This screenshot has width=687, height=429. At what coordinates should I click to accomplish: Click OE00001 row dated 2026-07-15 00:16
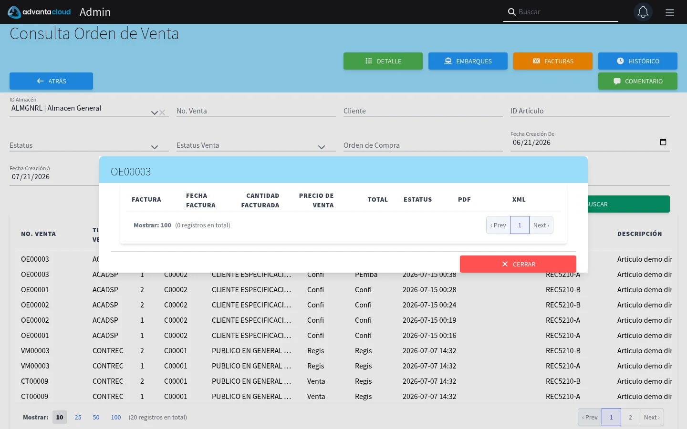(343, 336)
